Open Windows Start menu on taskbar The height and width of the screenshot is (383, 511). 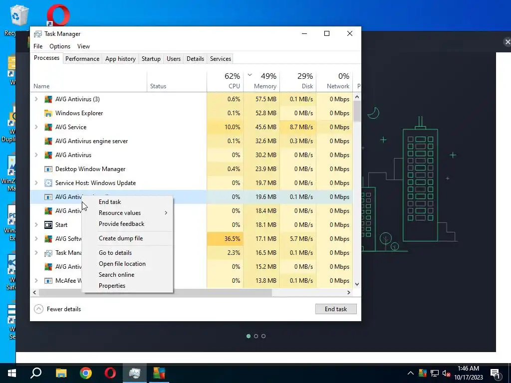point(12,373)
